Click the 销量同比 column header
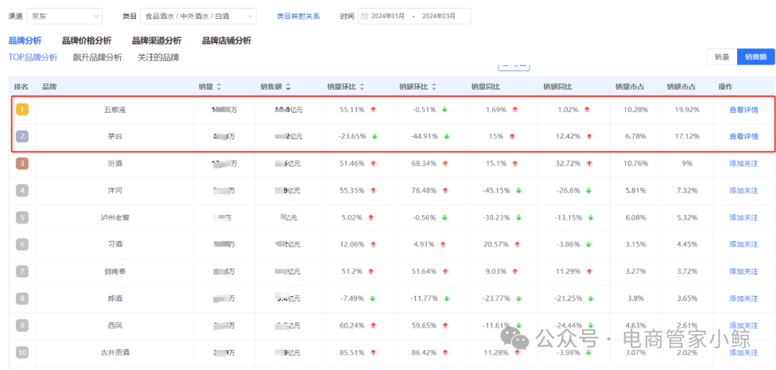 486,87
